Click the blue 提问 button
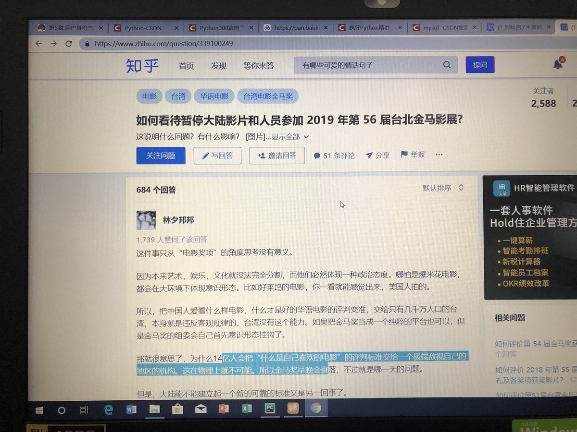This screenshot has height=432, width=577. click(480, 65)
